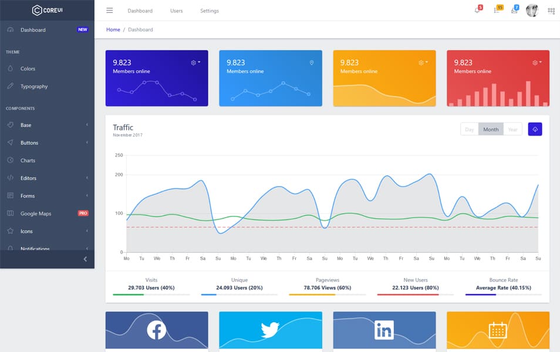Open settings dropdown on red Members card
This screenshot has height=352, width=560.
click(x=535, y=62)
